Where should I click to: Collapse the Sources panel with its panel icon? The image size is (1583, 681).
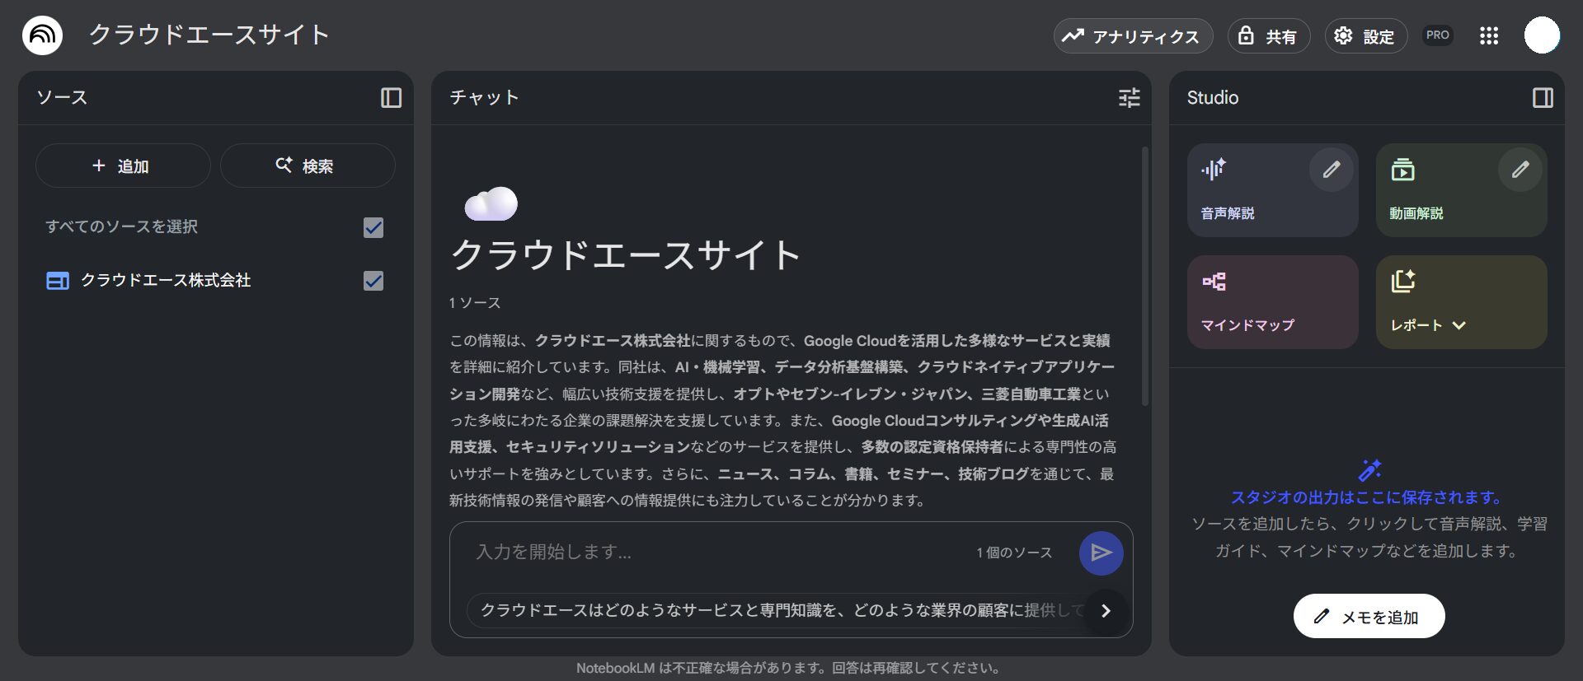[x=391, y=98]
